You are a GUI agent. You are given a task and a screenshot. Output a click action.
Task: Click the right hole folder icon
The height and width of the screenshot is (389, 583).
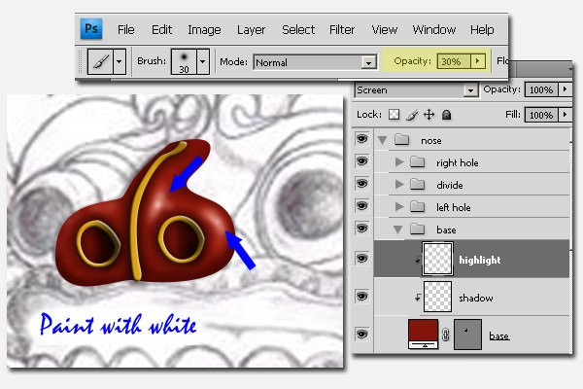(x=418, y=162)
